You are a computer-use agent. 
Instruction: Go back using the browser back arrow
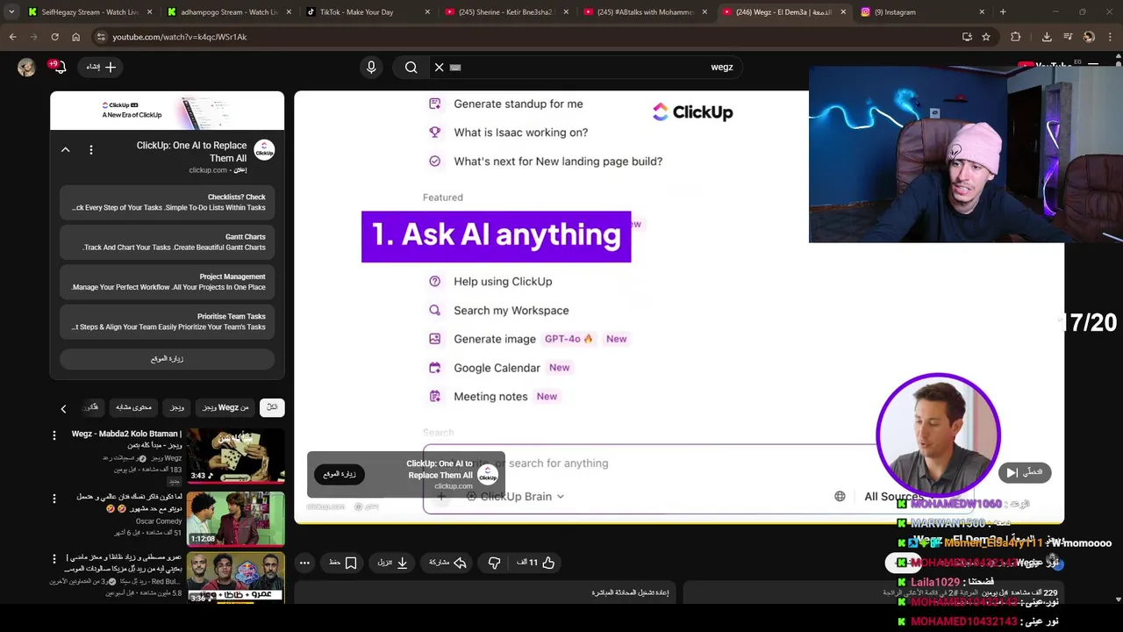(x=12, y=37)
